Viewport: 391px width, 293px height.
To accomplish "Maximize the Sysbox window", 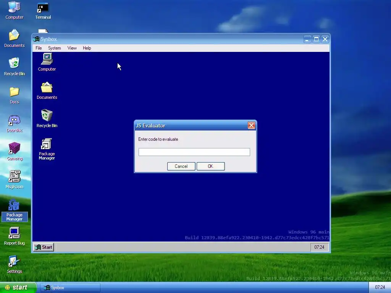I will pos(316,39).
